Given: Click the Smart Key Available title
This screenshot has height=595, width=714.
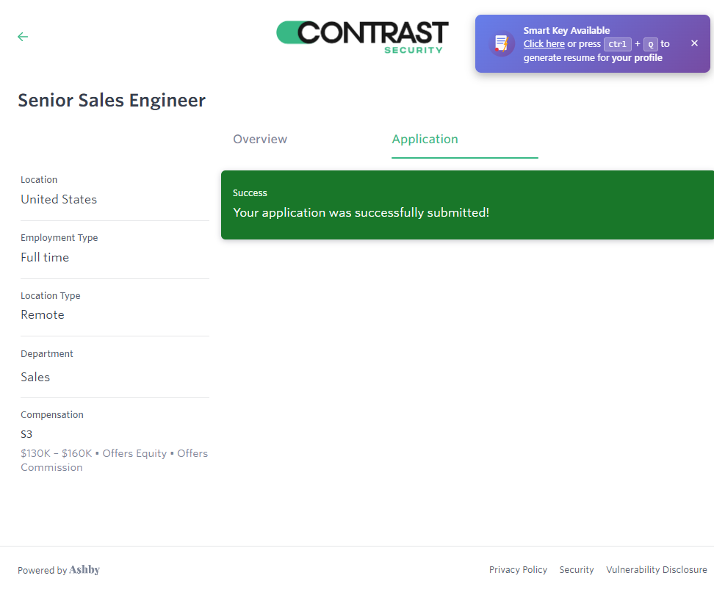Looking at the screenshot, I should [x=566, y=31].
